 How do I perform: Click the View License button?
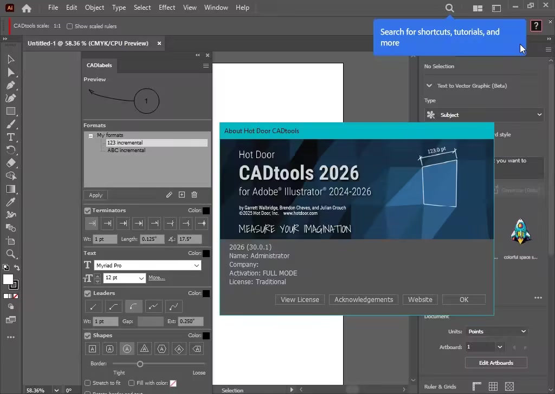(300, 299)
